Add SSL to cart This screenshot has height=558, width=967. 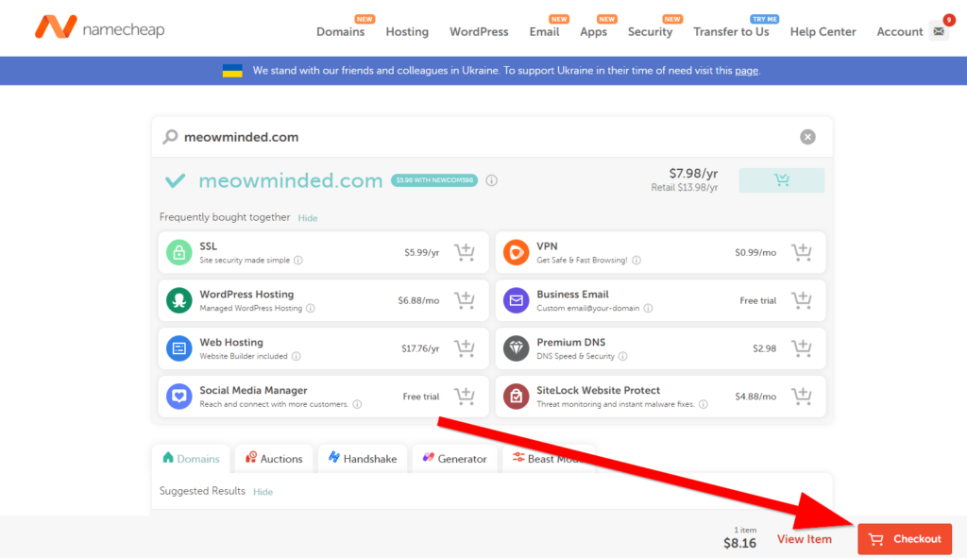click(464, 252)
